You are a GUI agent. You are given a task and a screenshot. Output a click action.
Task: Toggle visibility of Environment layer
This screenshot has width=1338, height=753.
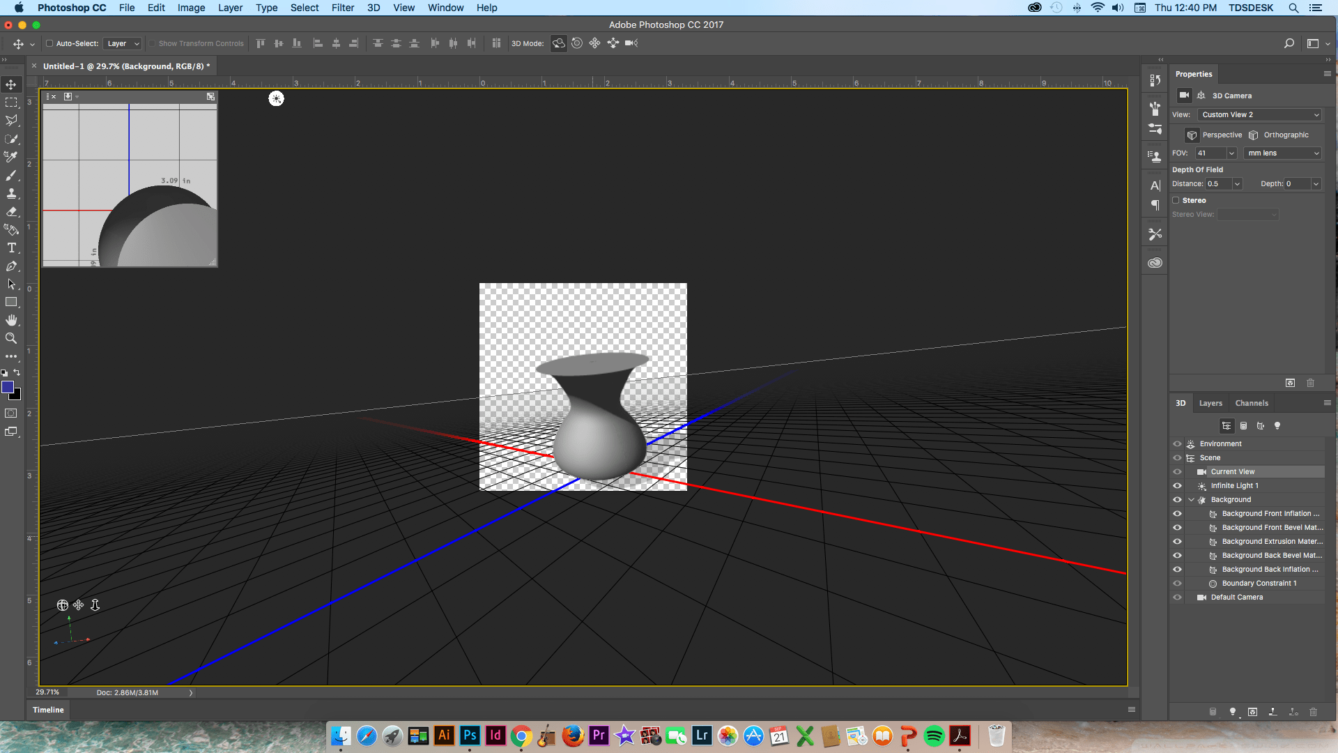[x=1177, y=443]
